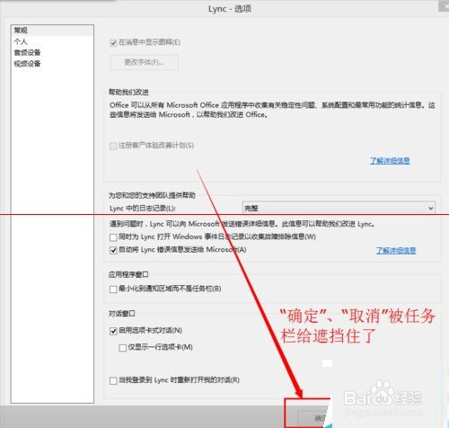Open 音频设备 settings category

point(52,52)
